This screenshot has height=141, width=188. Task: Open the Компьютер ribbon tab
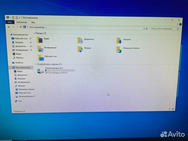tap(22, 22)
